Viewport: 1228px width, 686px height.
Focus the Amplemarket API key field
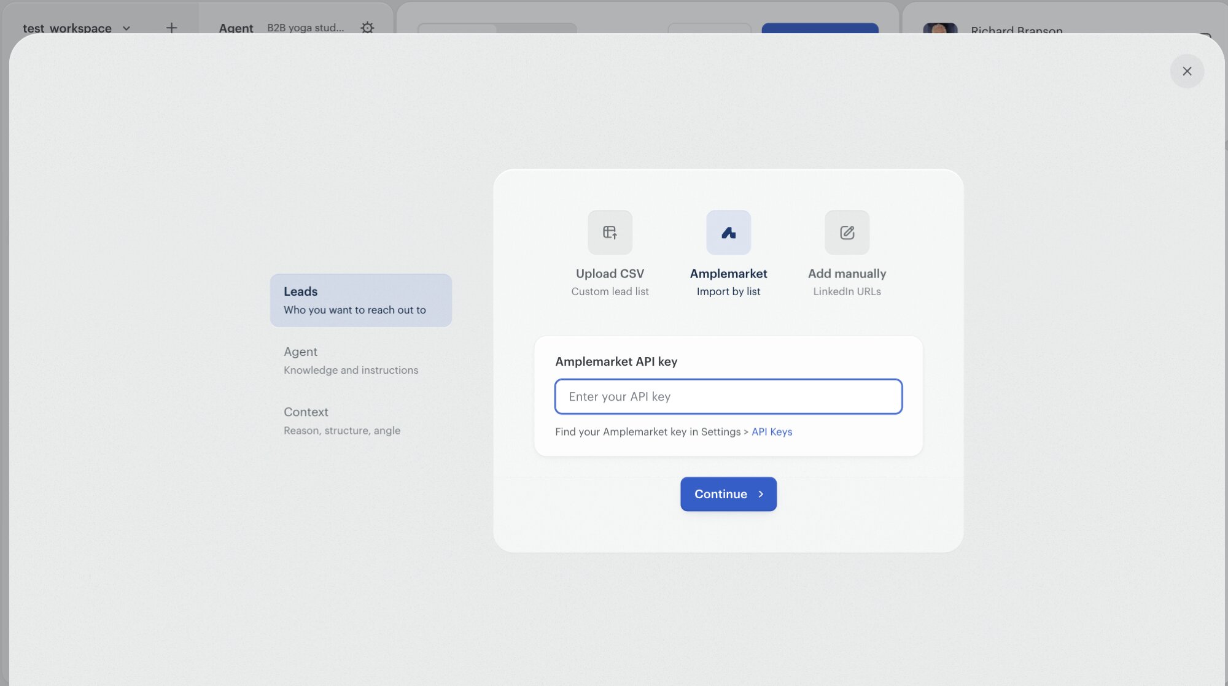click(x=728, y=396)
